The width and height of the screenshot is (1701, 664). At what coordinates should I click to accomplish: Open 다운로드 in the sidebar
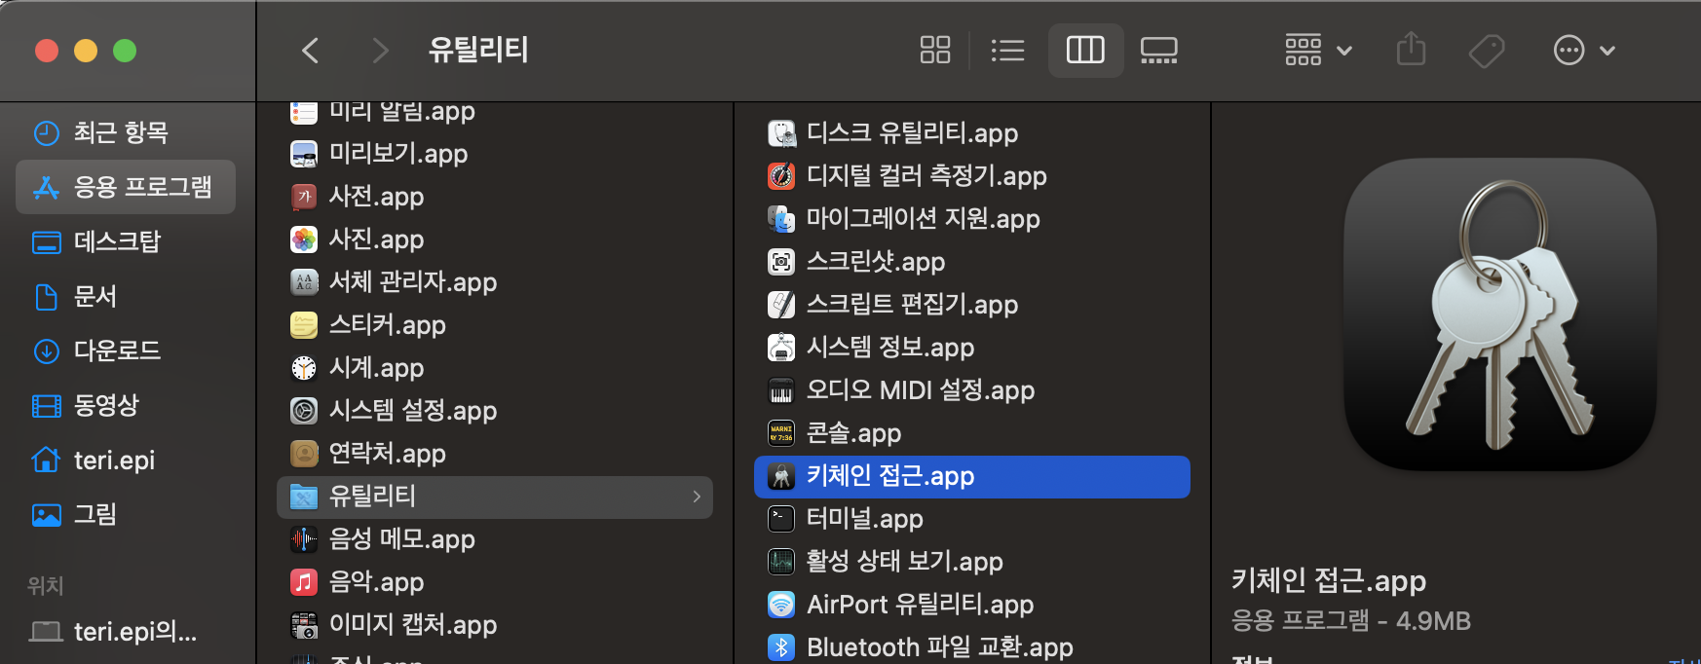pos(126,350)
